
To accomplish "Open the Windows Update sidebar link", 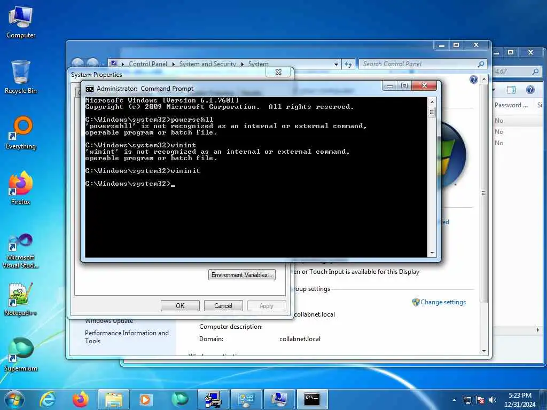I will coord(109,321).
